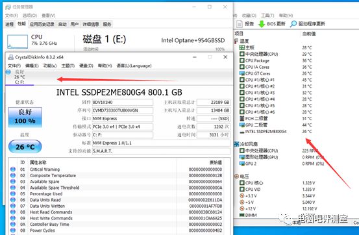Switch to the 服务 tab in Task Manager
This screenshot has width=359, height=235.
point(107,24)
